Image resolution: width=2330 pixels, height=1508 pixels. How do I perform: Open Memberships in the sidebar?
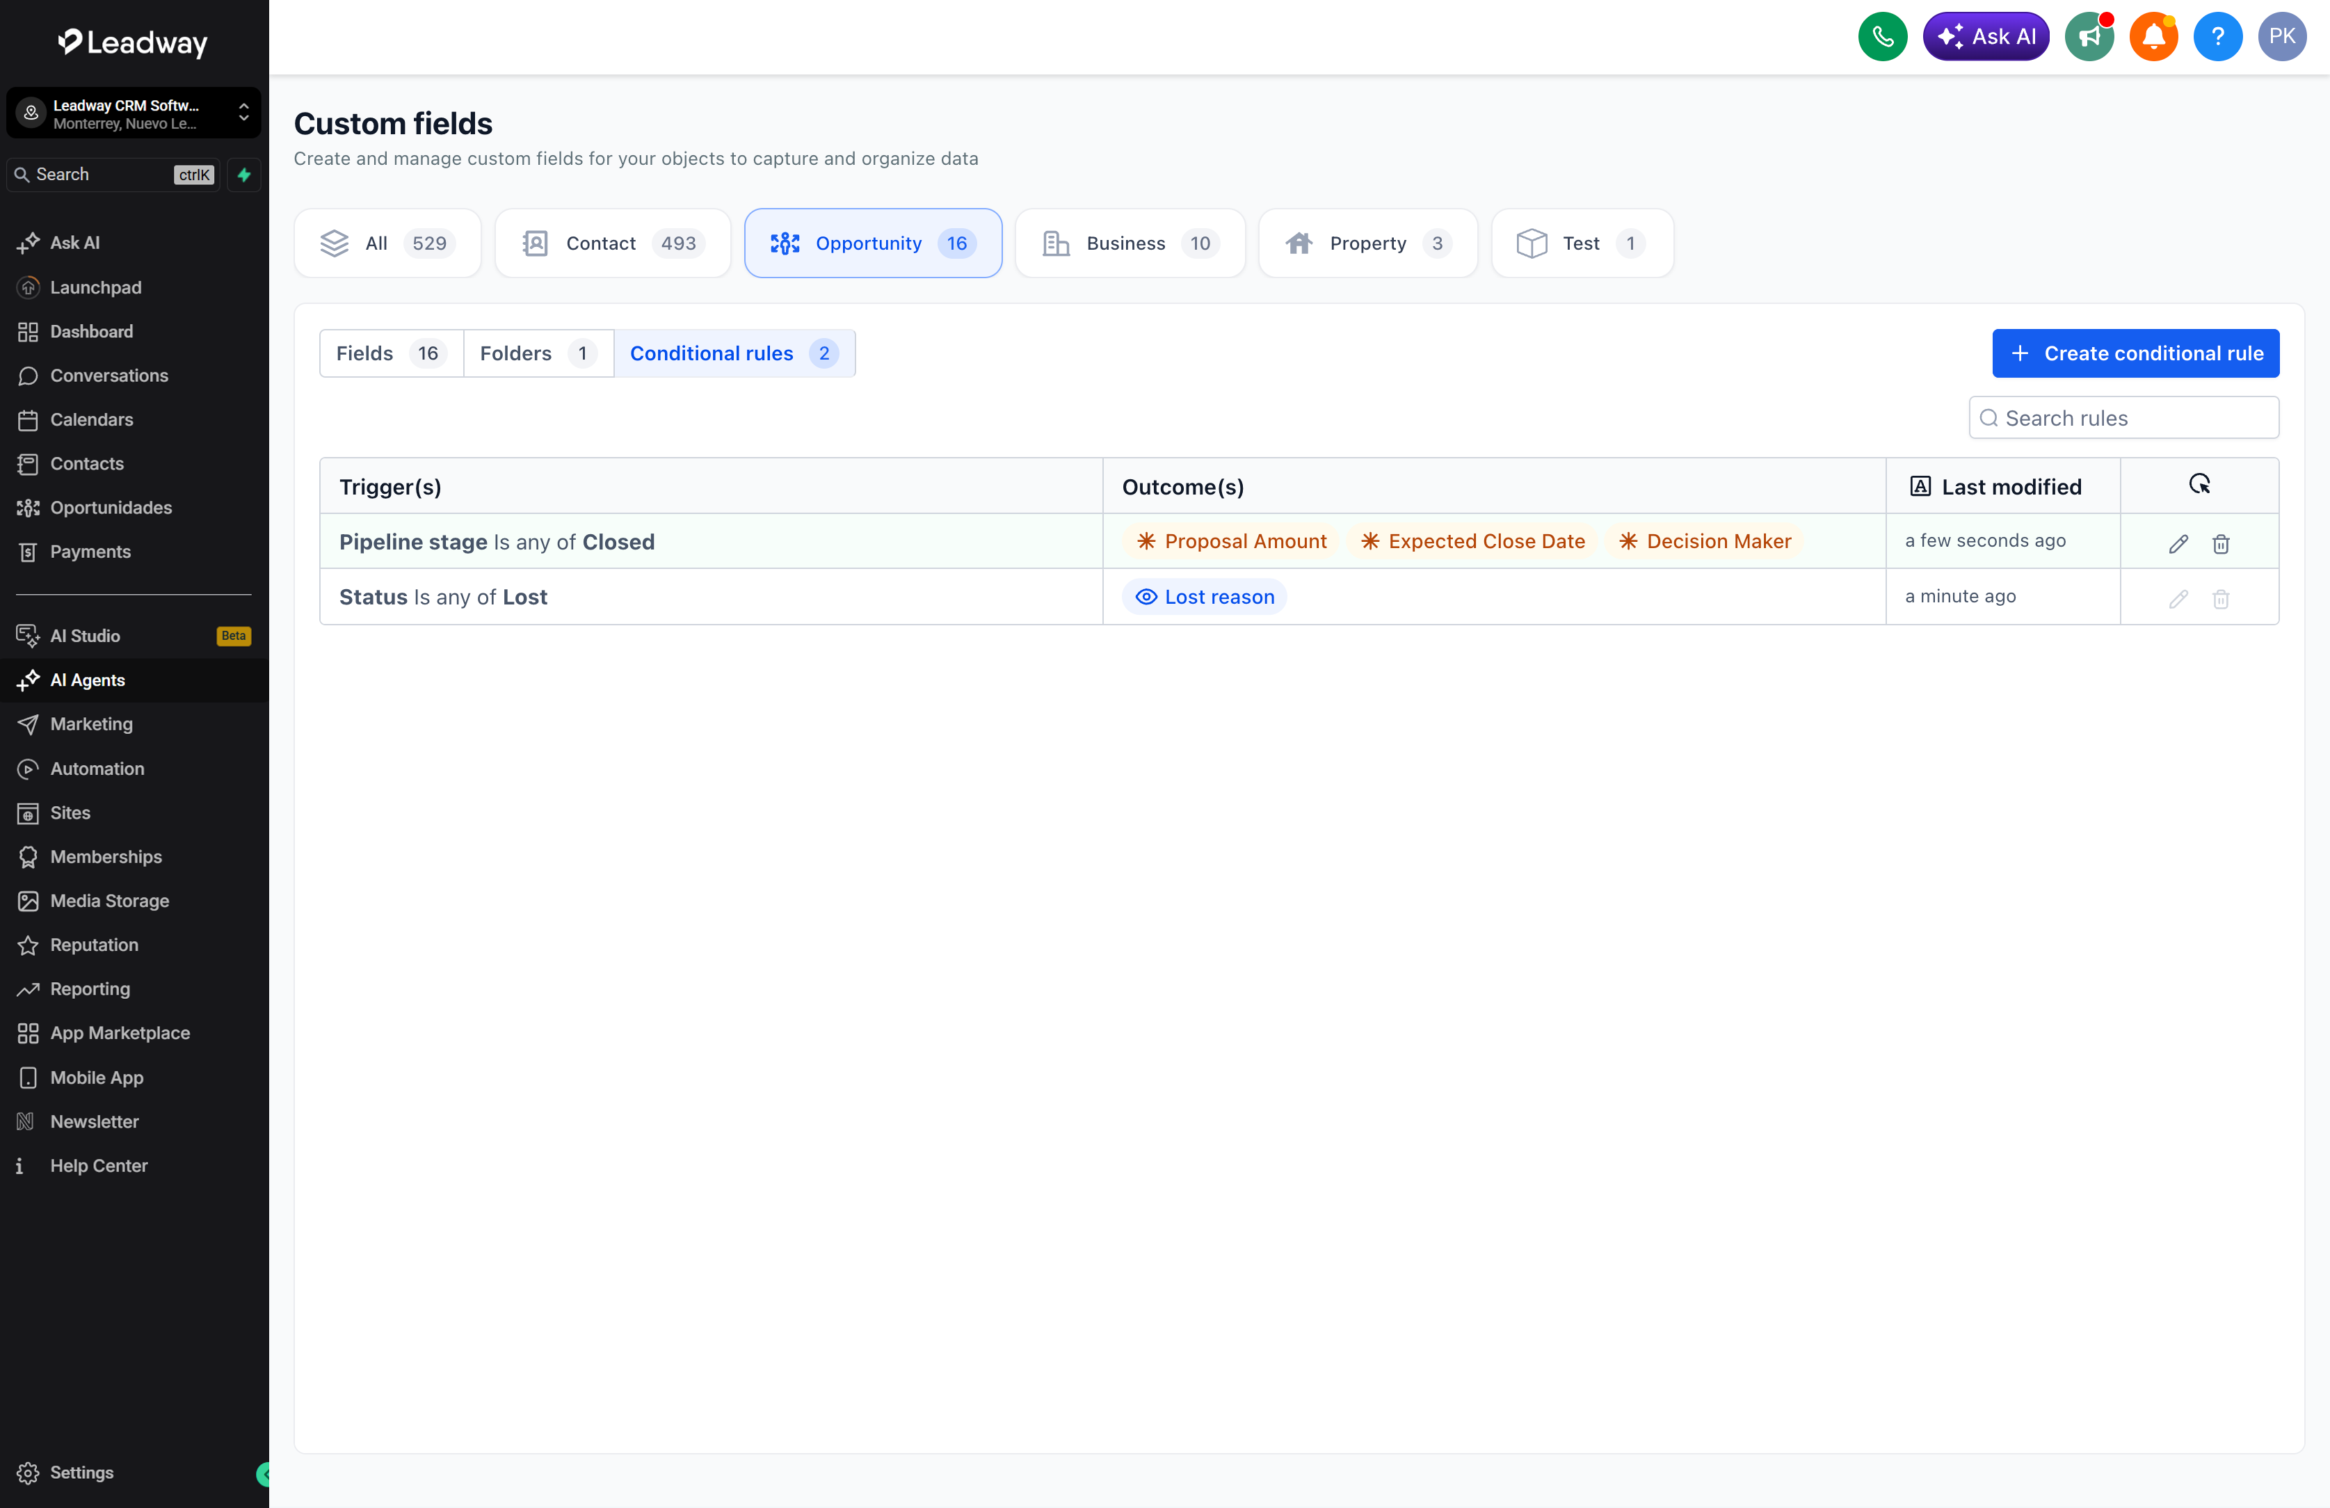coord(134,857)
